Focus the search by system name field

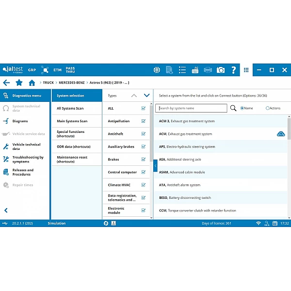[x=191, y=108]
